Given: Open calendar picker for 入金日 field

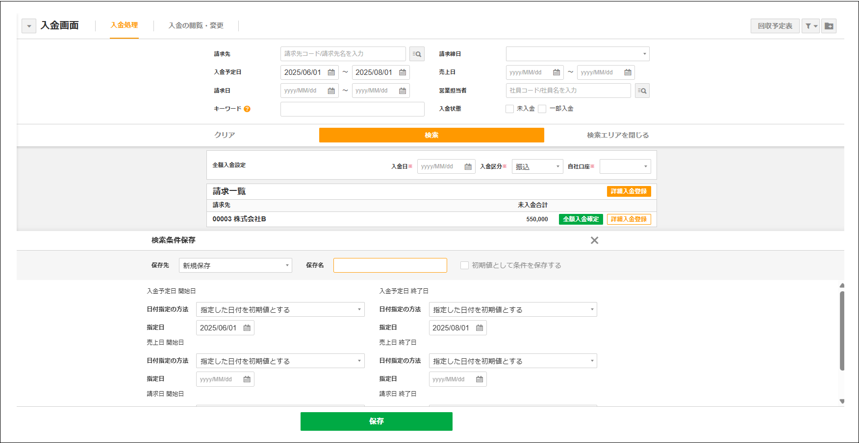Looking at the screenshot, I should click(x=468, y=167).
